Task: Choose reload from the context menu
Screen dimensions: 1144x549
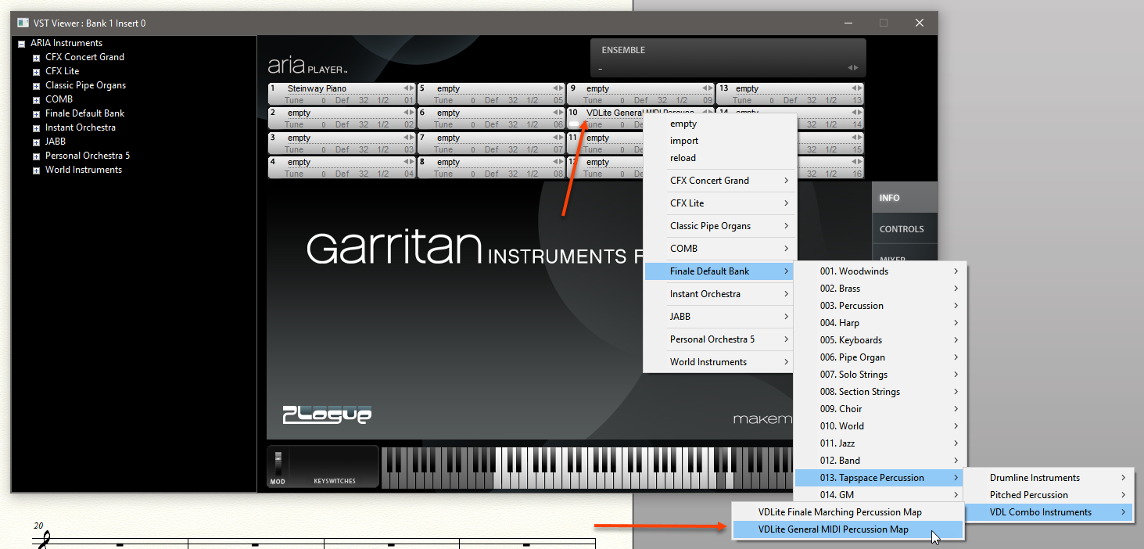Action: point(683,158)
